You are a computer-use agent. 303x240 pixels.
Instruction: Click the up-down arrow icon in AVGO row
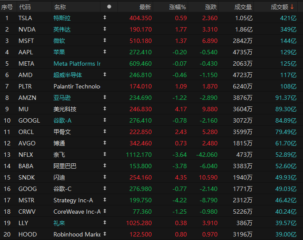[x=105, y=143]
